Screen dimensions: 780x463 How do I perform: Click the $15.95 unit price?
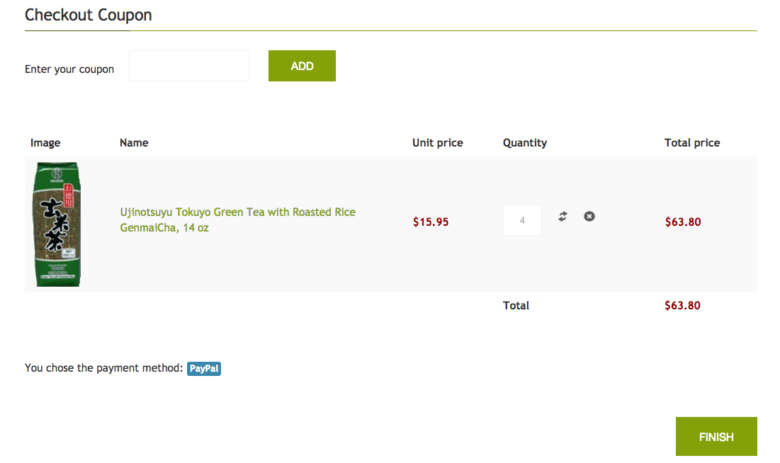431,222
